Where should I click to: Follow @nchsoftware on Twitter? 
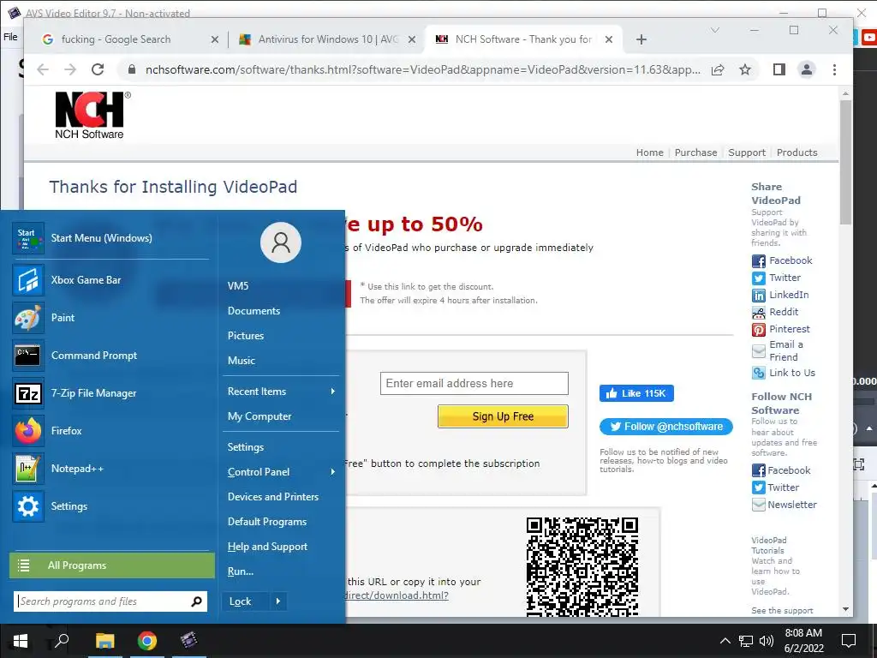point(666,427)
